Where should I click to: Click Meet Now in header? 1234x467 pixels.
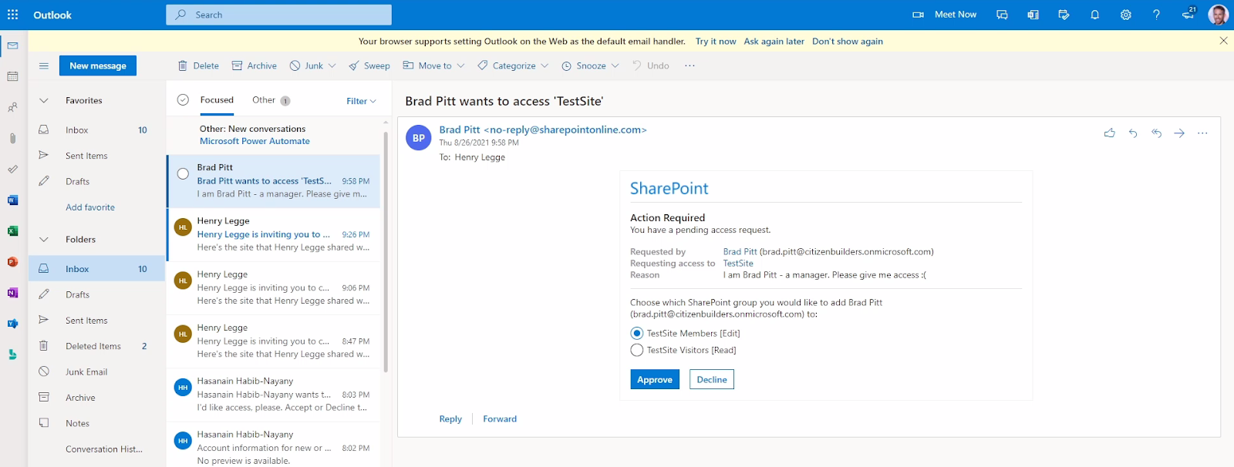point(945,15)
